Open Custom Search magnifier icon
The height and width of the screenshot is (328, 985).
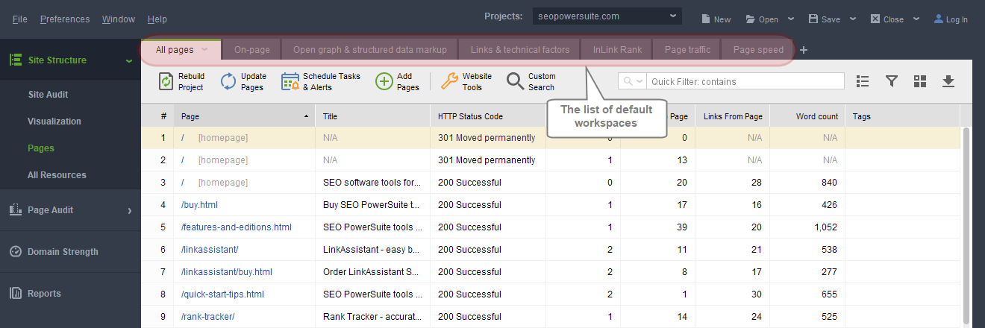pos(515,81)
